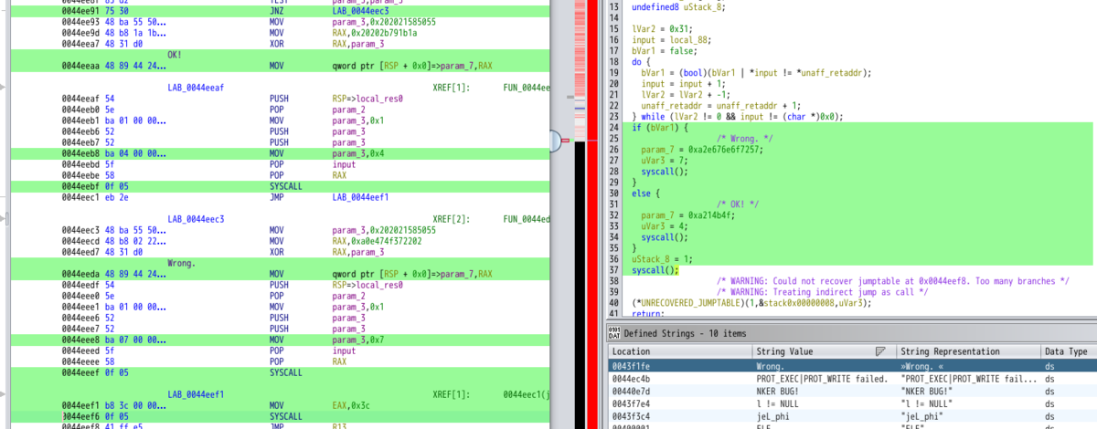This screenshot has height=429, width=1097.
Task: Sort strings by Location column
Action: coord(679,351)
